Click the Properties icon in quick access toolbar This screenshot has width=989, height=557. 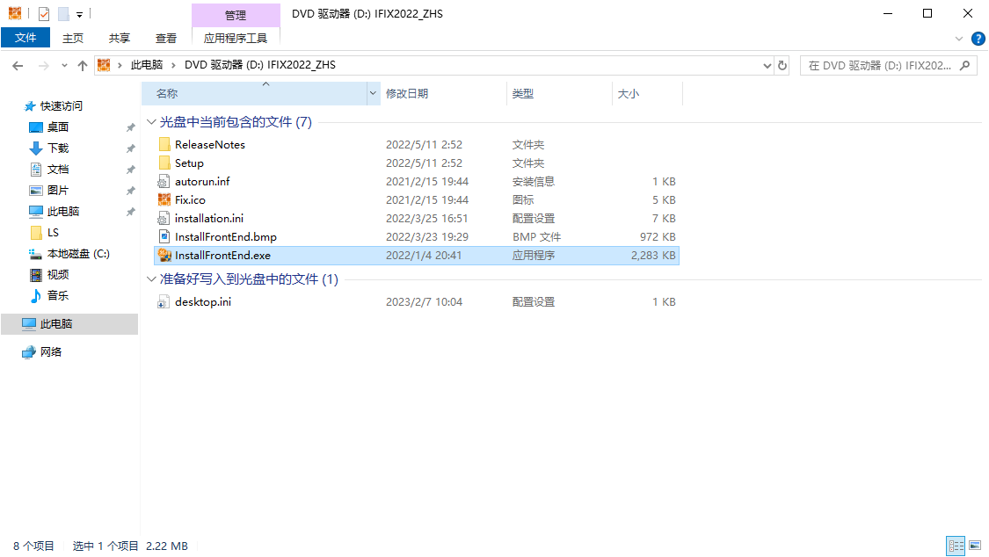(44, 14)
